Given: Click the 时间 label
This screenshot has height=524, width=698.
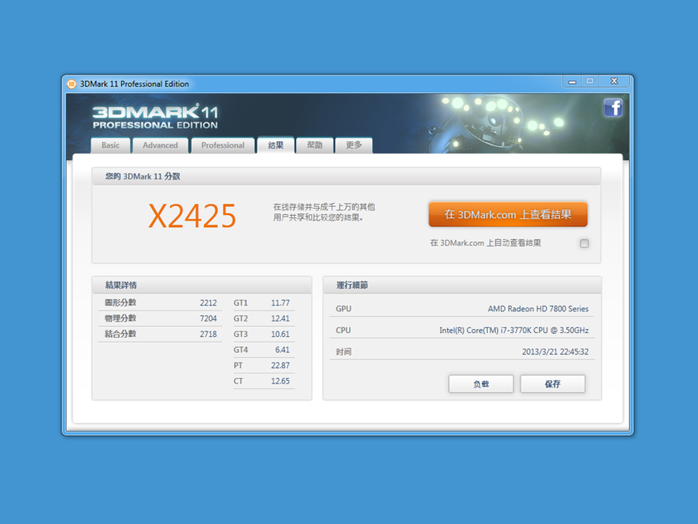Looking at the screenshot, I should pos(343,351).
